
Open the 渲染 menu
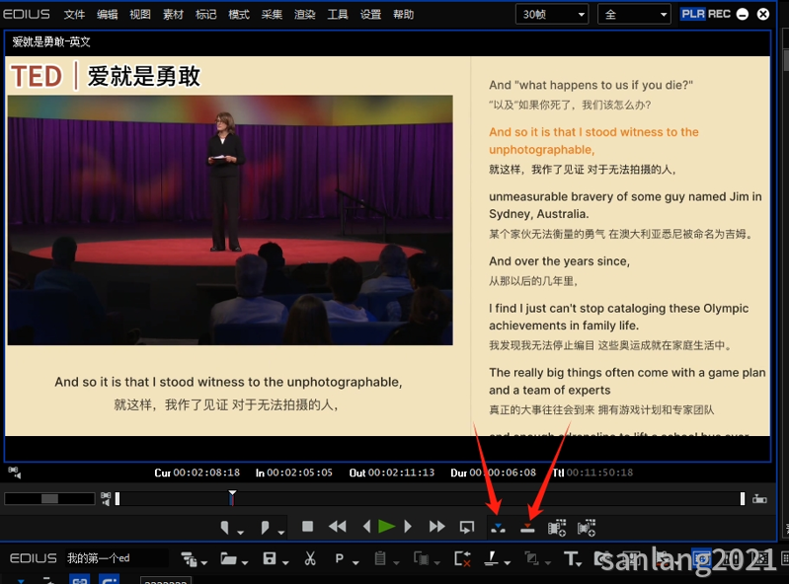(x=304, y=15)
